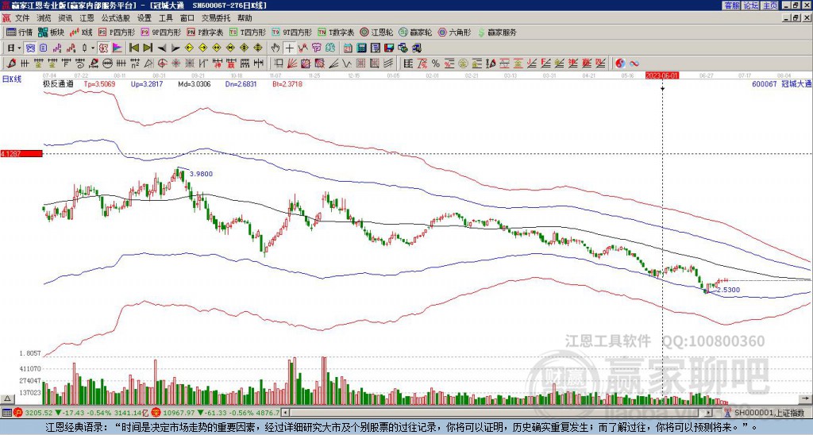Go to the 主页 homepage link
This screenshot has height=435, width=813.
[x=770, y=6]
